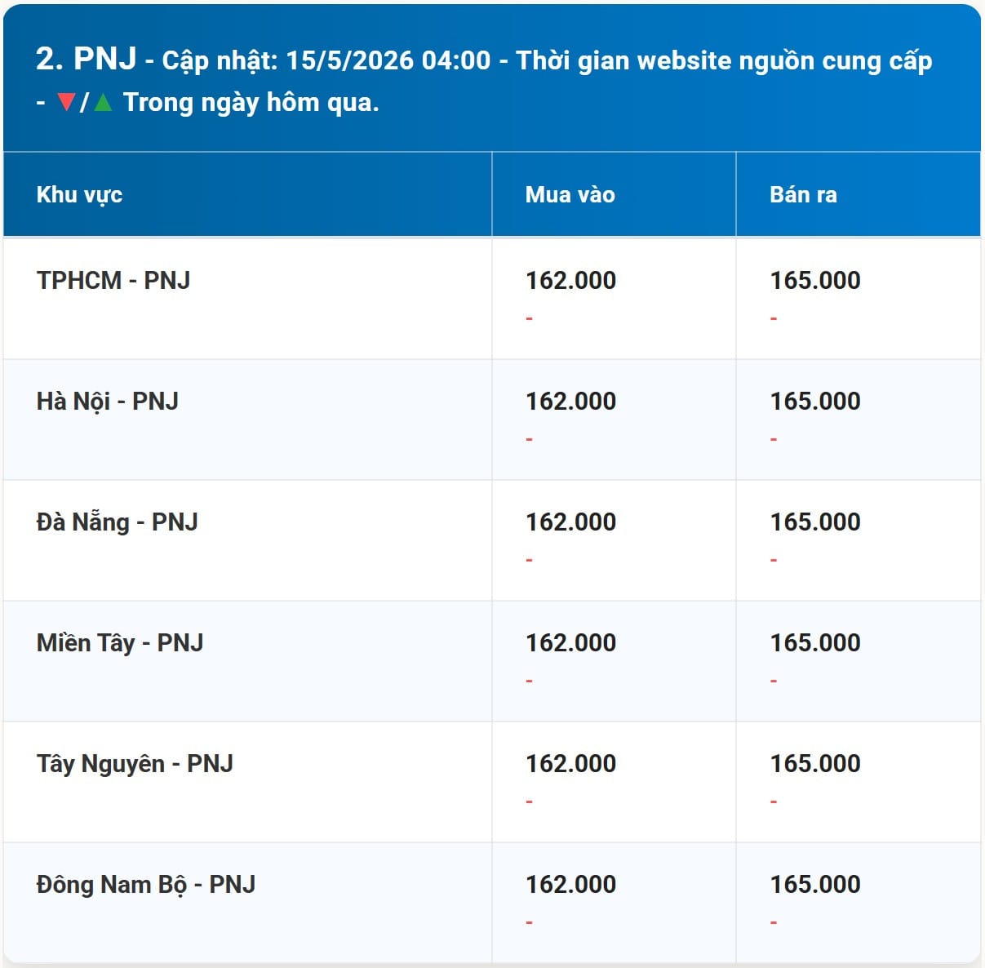Select Đông Nam Bộ sell price 165.000

(x=815, y=884)
